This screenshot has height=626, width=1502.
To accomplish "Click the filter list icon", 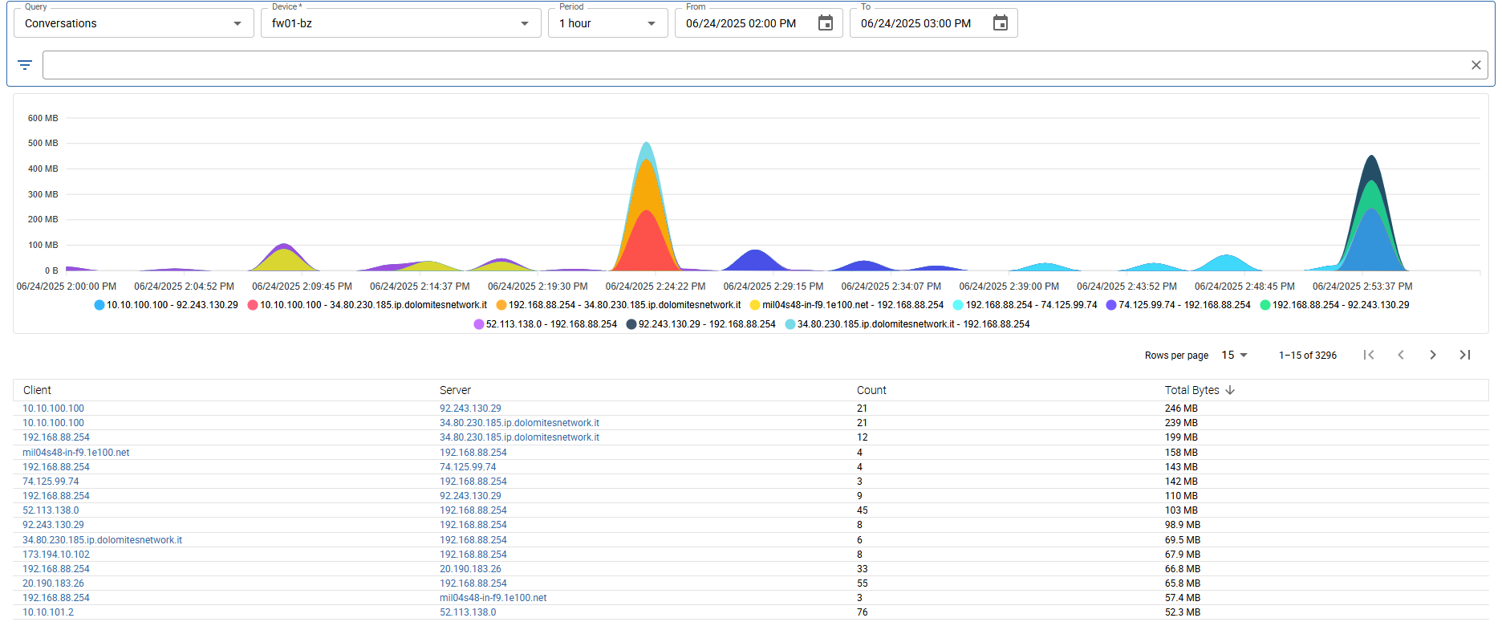I will [25, 65].
